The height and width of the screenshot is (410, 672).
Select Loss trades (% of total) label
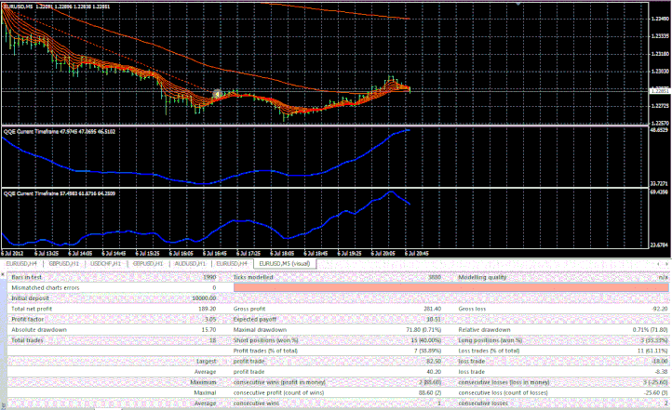click(x=489, y=350)
